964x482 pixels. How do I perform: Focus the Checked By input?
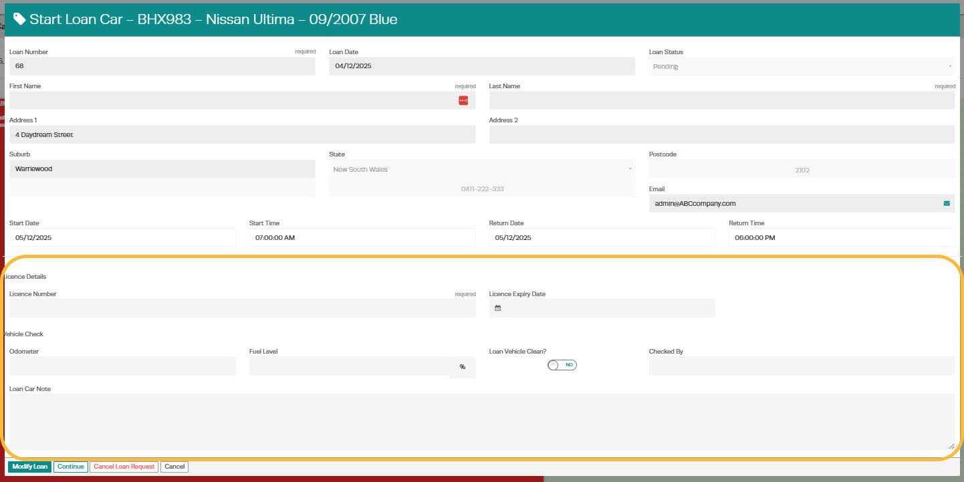(802, 366)
